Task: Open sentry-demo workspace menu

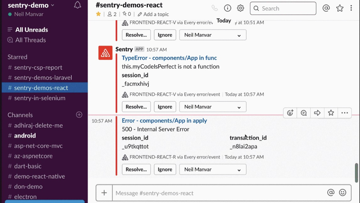Action: (31, 5)
